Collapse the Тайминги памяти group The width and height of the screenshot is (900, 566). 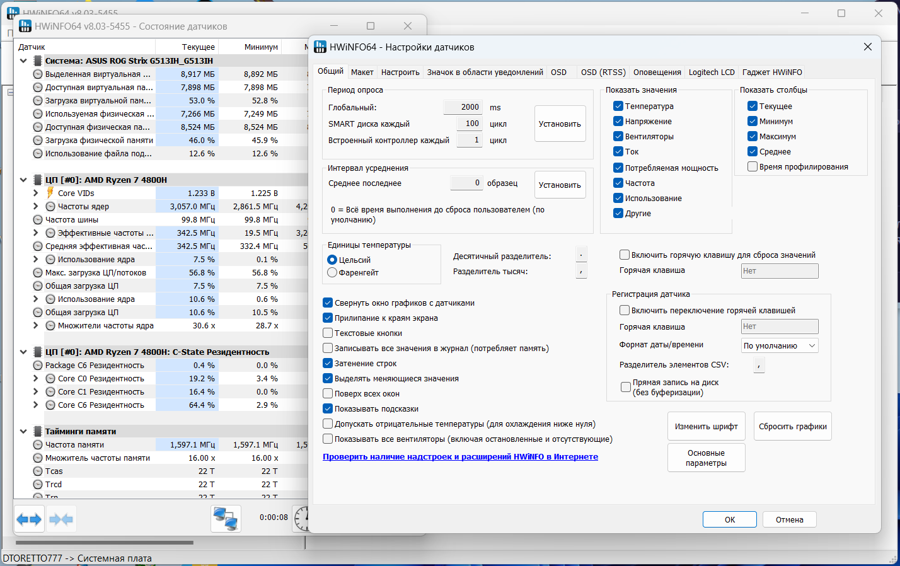[23, 432]
